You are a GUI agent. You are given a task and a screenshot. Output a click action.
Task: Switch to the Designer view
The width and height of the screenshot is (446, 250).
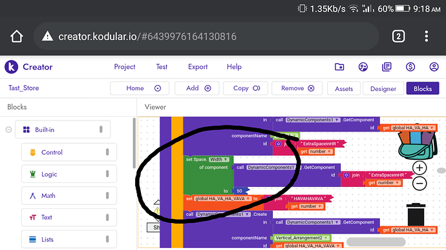coord(383,88)
